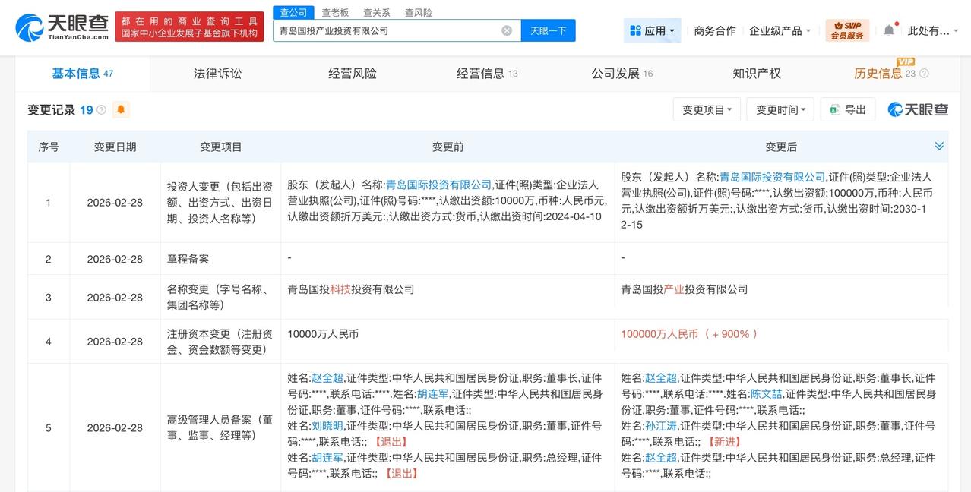Open the 公司发展 tab
Viewport: 971px width, 492px height.
622,74
